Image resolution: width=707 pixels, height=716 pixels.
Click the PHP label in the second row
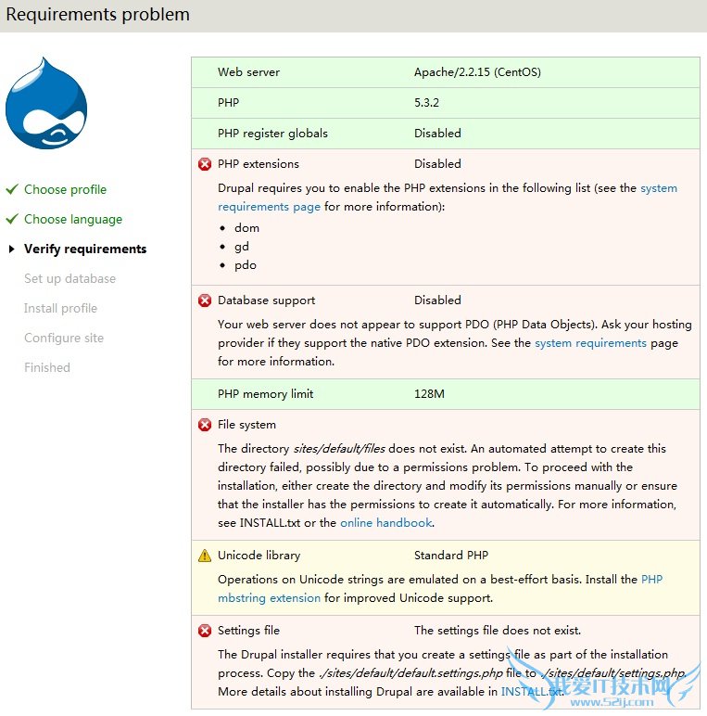(x=228, y=103)
